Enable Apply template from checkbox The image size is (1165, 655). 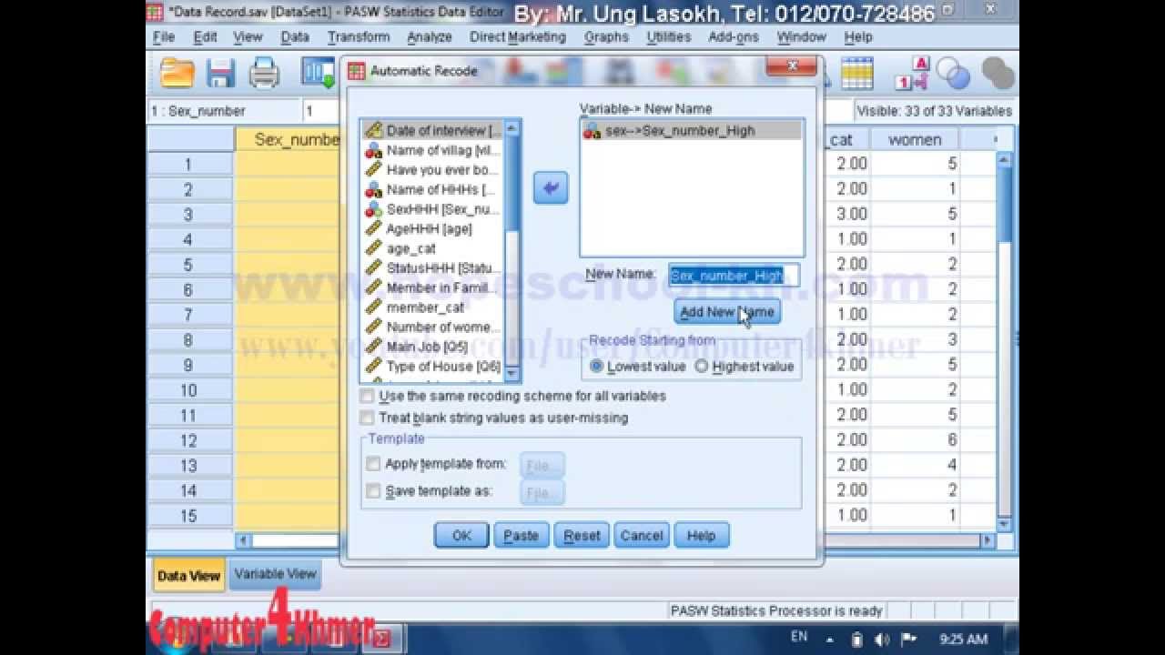(x=373, y=463)
